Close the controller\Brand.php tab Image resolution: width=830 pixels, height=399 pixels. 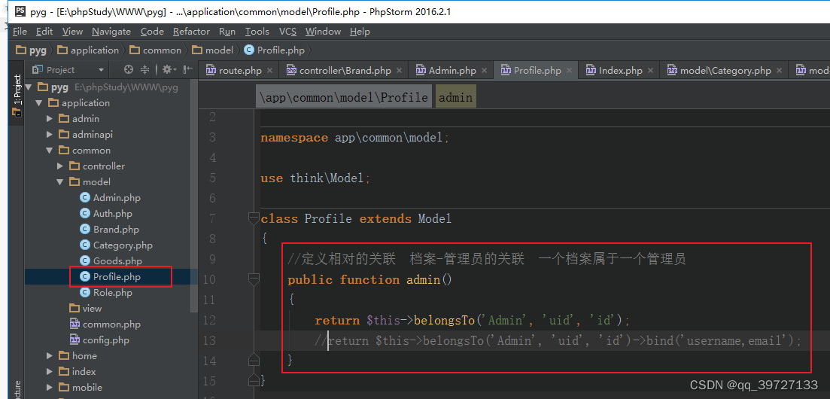click(399, 71)
